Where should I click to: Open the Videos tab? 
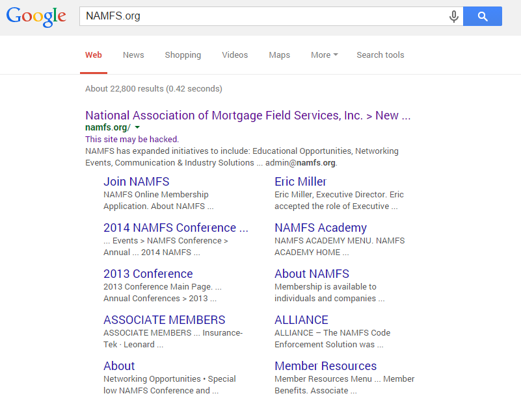(x=235, y=55)
